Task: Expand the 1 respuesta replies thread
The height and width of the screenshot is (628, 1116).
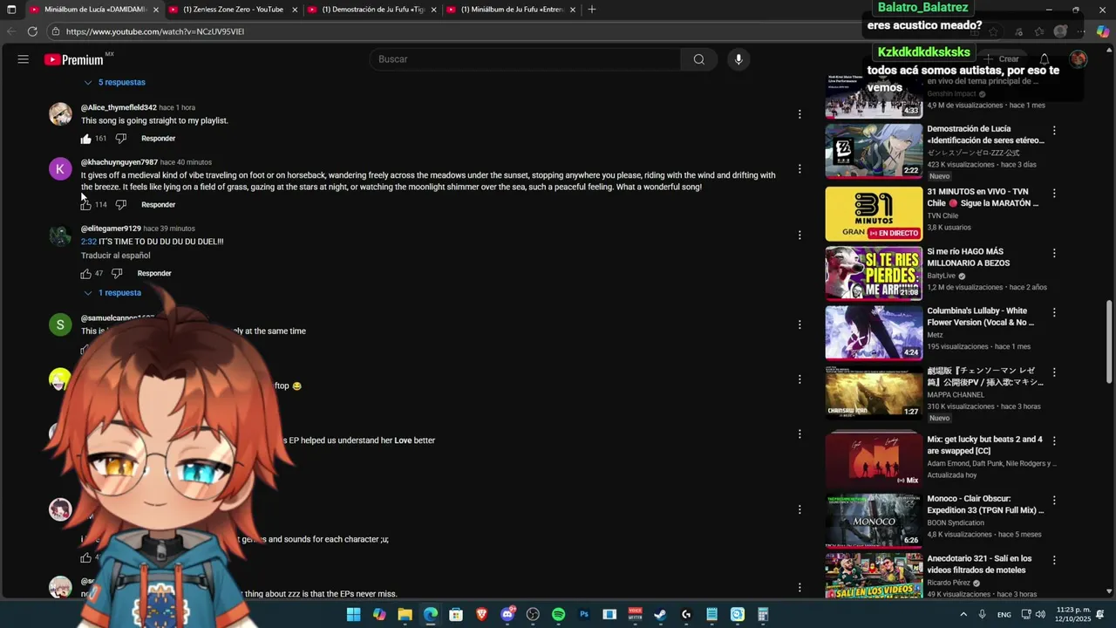Action: (112, 293)
